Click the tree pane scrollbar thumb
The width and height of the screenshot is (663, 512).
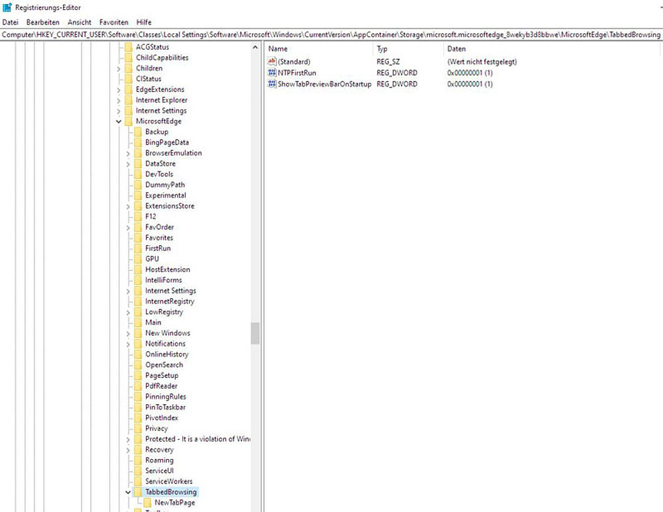[x=255, y=333]
